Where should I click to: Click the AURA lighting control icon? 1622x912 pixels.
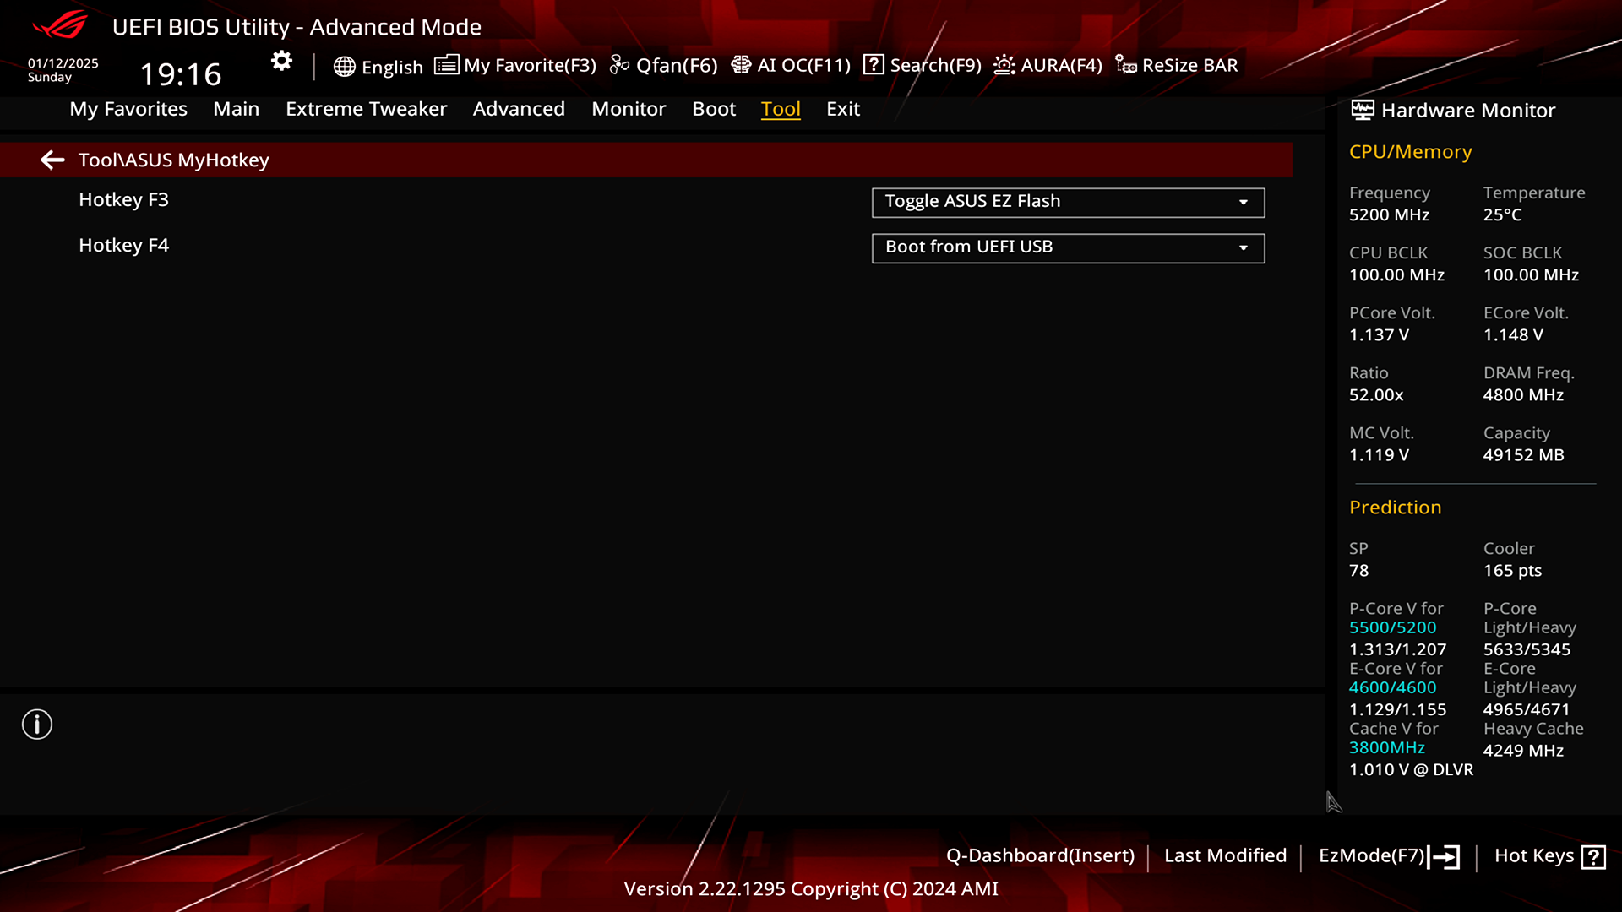(x=1004, y=64)
